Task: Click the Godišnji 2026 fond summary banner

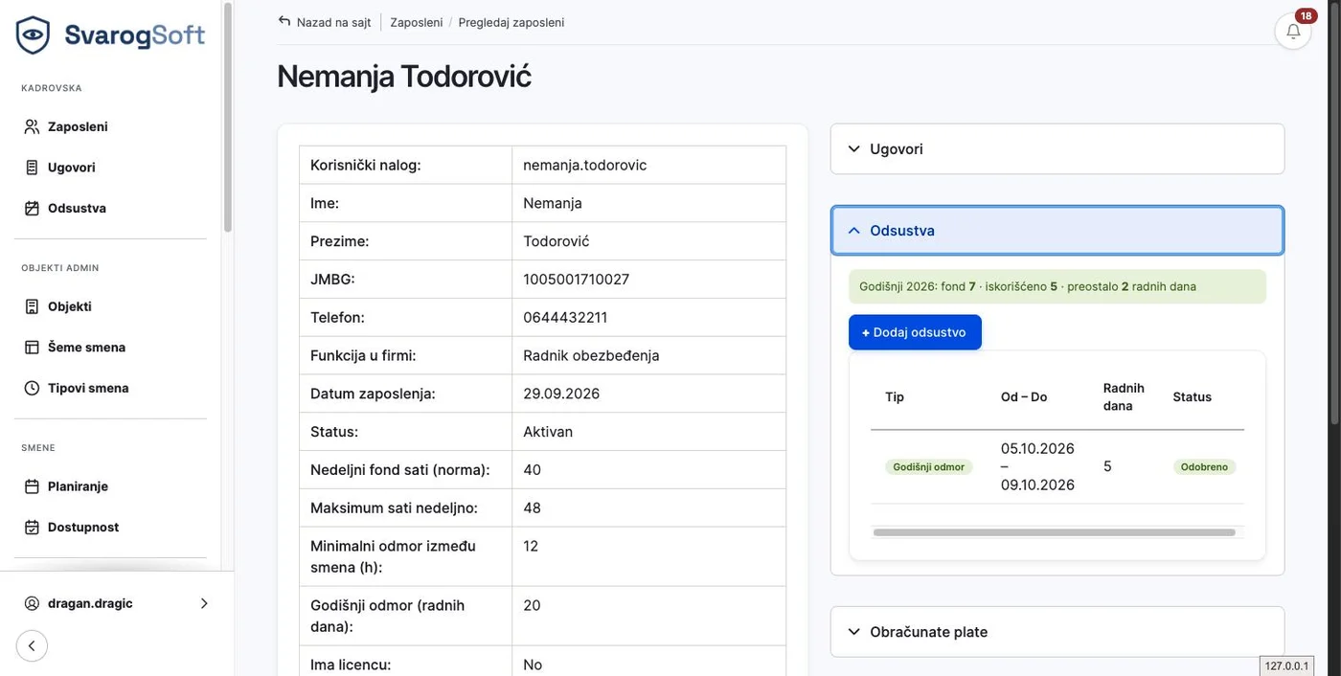Action: (x=1057, y=286)
